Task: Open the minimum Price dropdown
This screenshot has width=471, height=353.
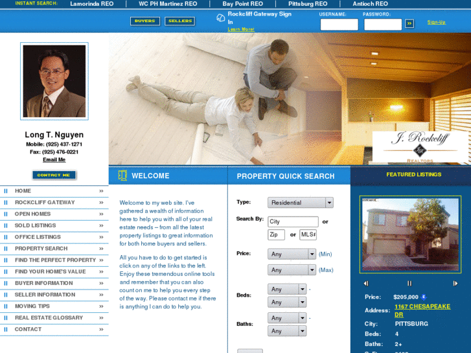Action: pos(292,254)
